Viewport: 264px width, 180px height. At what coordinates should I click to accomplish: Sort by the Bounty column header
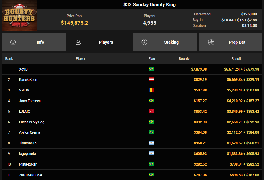point(184,59)
